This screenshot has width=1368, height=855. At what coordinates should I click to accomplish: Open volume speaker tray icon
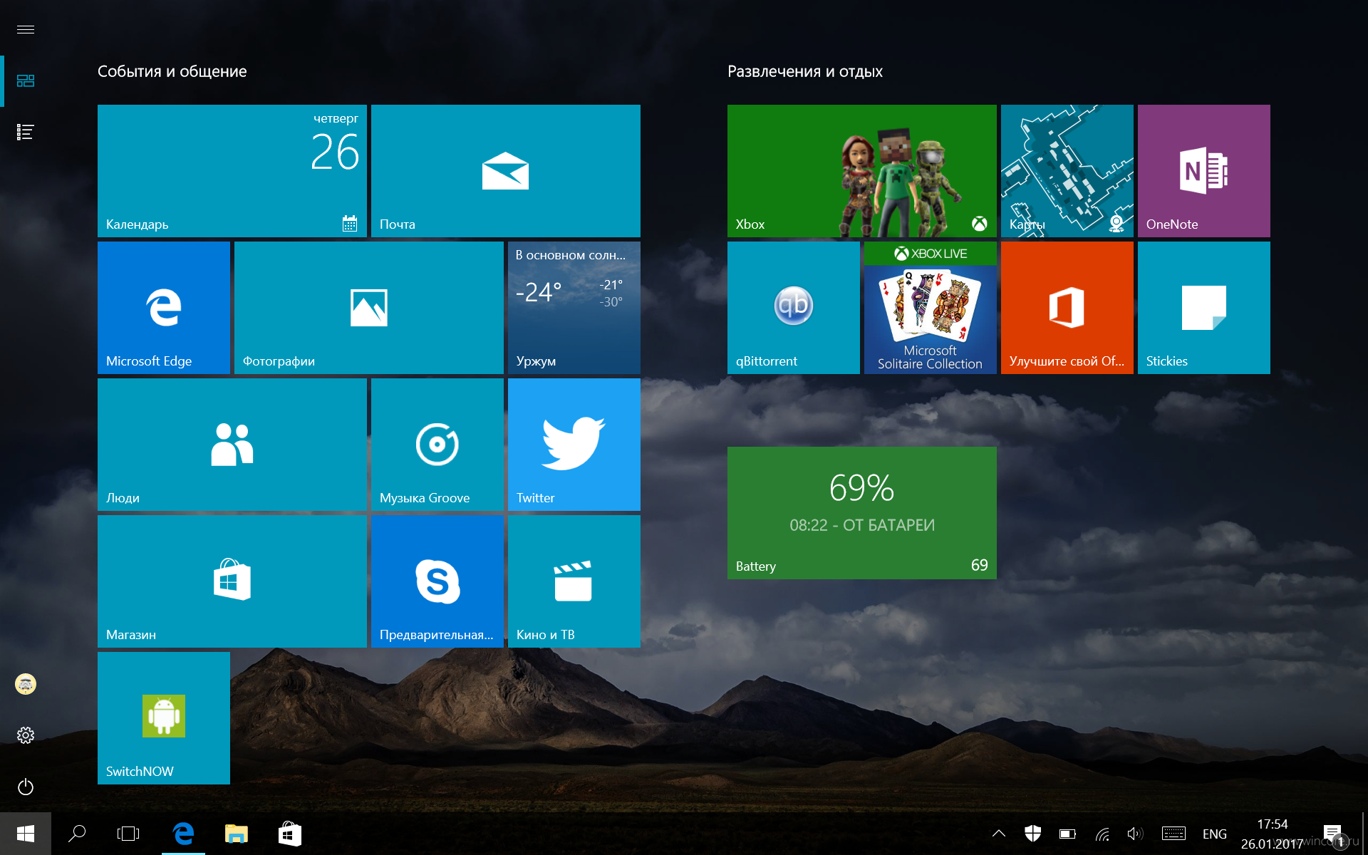(x=1136, y=834)
